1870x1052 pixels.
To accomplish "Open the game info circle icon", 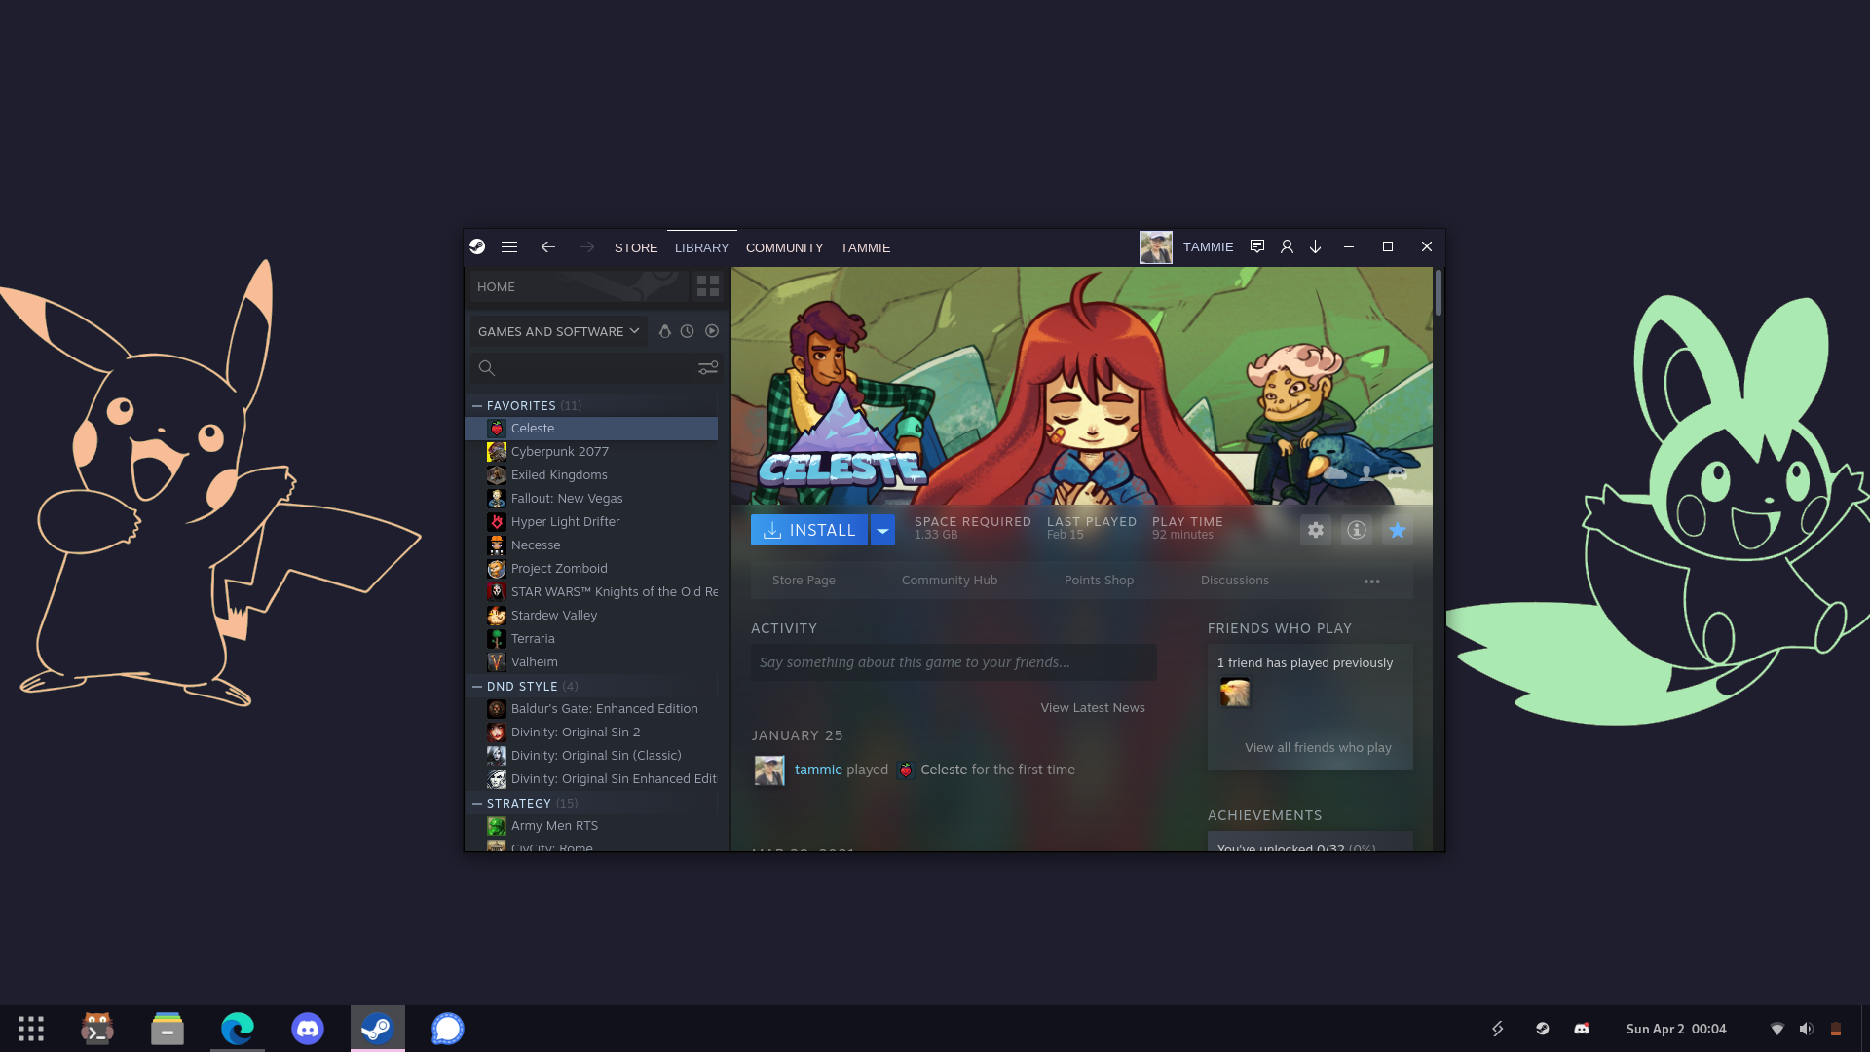I will (x=1357, y=530).
